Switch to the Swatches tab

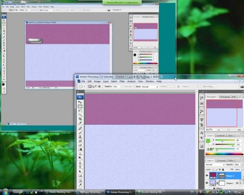pos(221,135)
